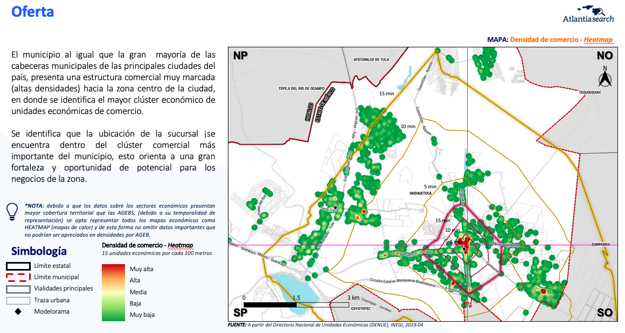Click the heatmap density color gradient bar
The height and width of the screenshot is (333, 625).
tap(113, 293)
